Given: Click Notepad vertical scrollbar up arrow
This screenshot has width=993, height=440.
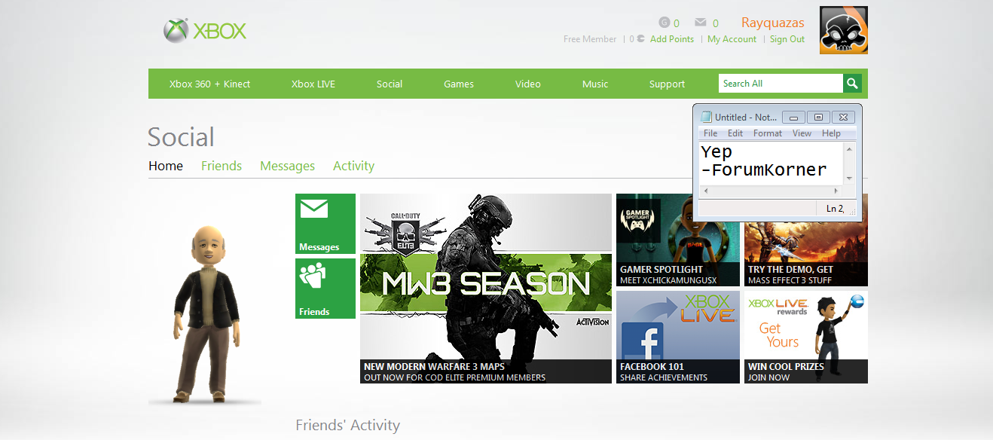Looking at the screenshot, I should click(850, 148).
